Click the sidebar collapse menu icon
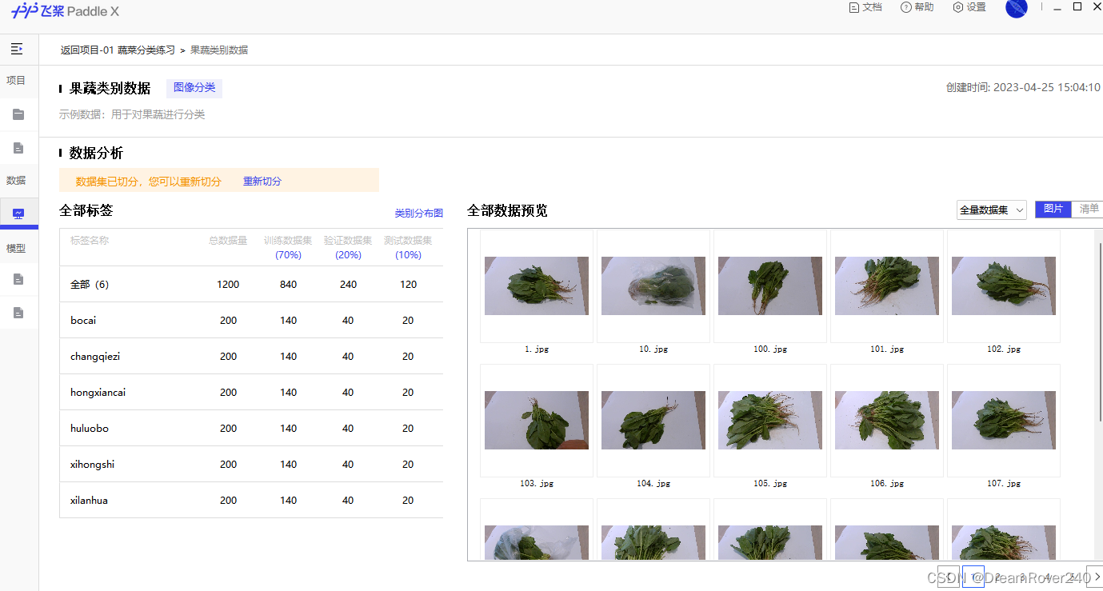Image resolution: width=1103 pixels, height=591 pixels. (x=16, y=48)
